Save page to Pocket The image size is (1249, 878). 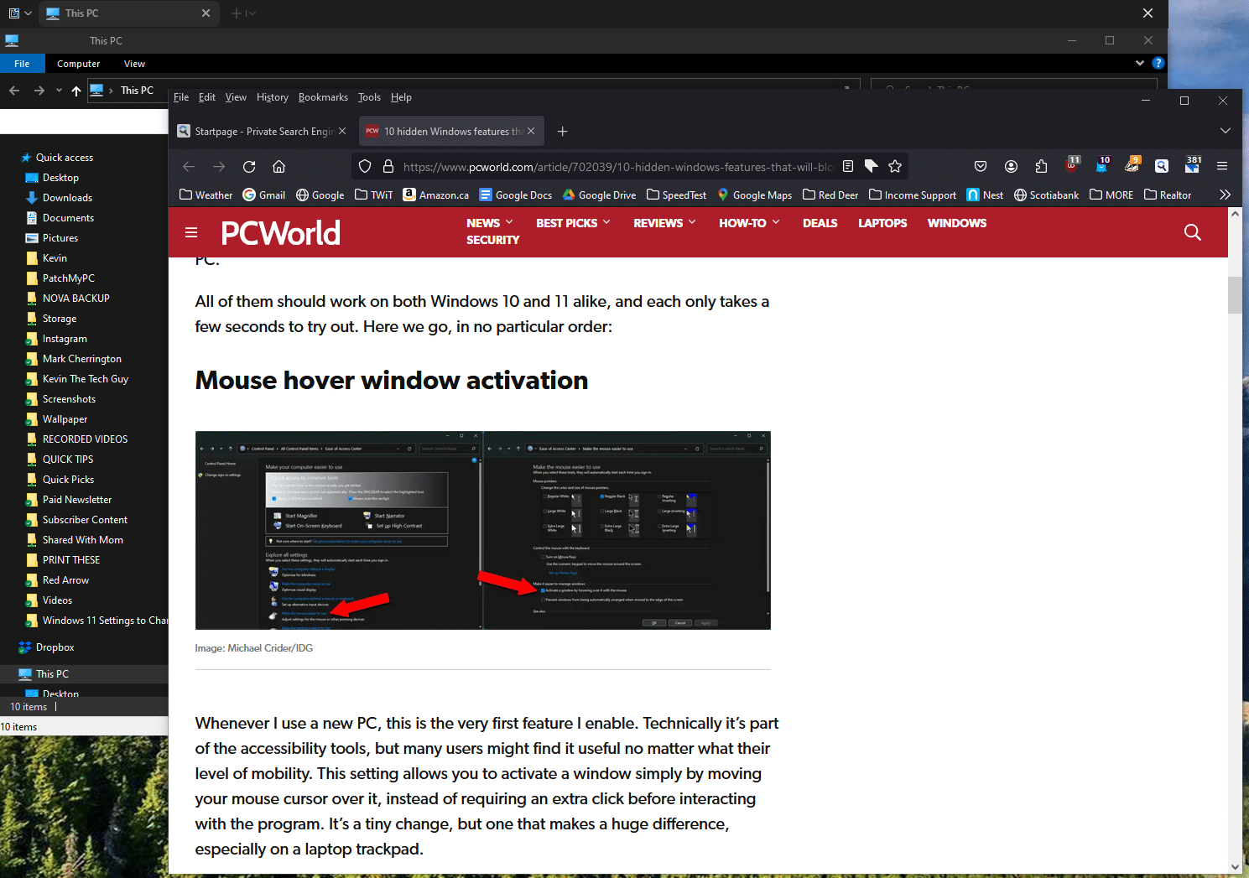tap(981, 166)
